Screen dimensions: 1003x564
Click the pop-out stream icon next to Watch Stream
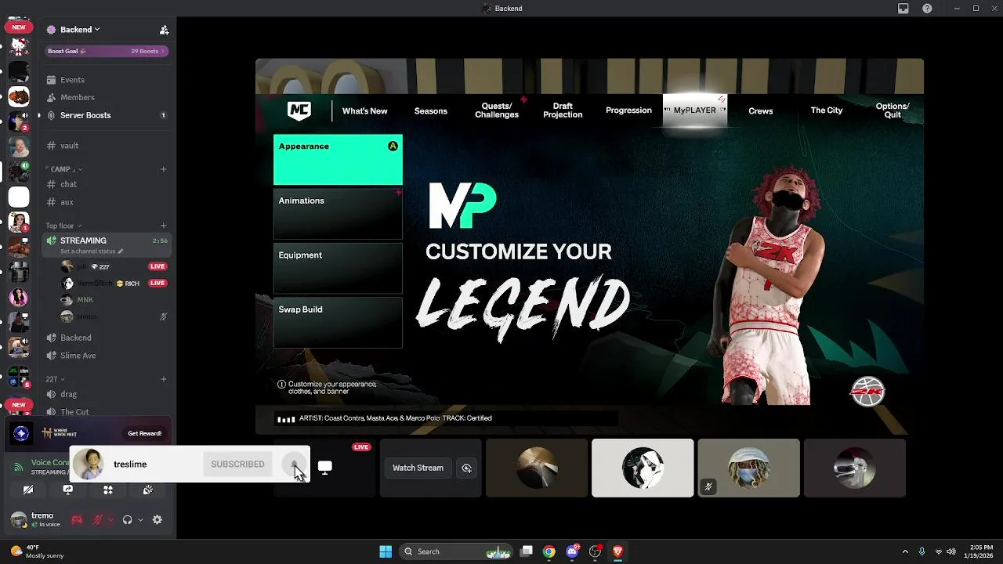(466, 468)
